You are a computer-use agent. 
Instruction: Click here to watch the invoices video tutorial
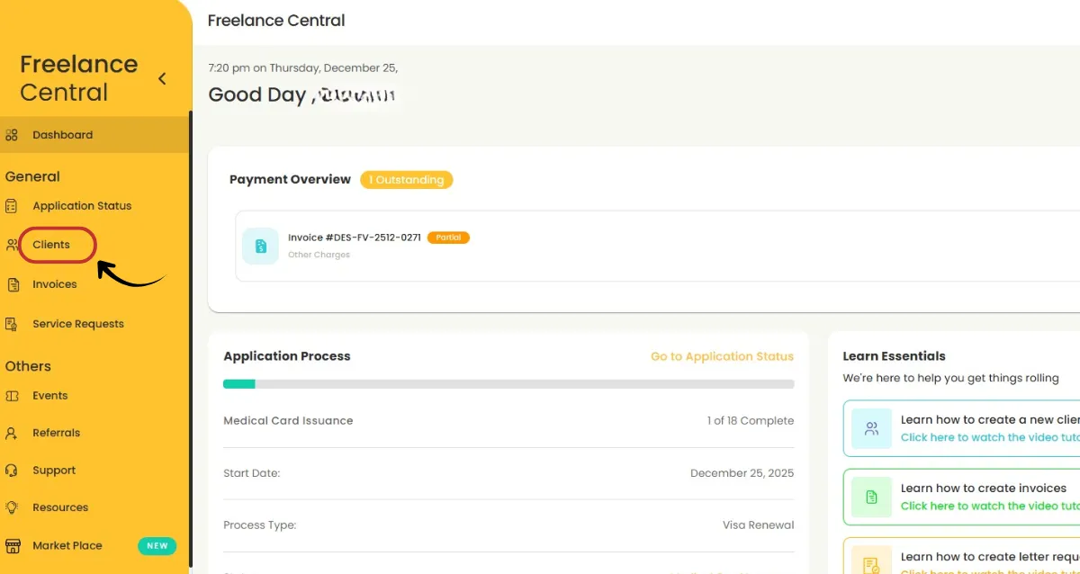[988, 506]
